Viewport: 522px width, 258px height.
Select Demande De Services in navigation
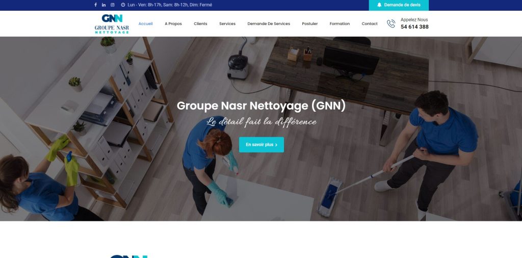coord(269,23)
